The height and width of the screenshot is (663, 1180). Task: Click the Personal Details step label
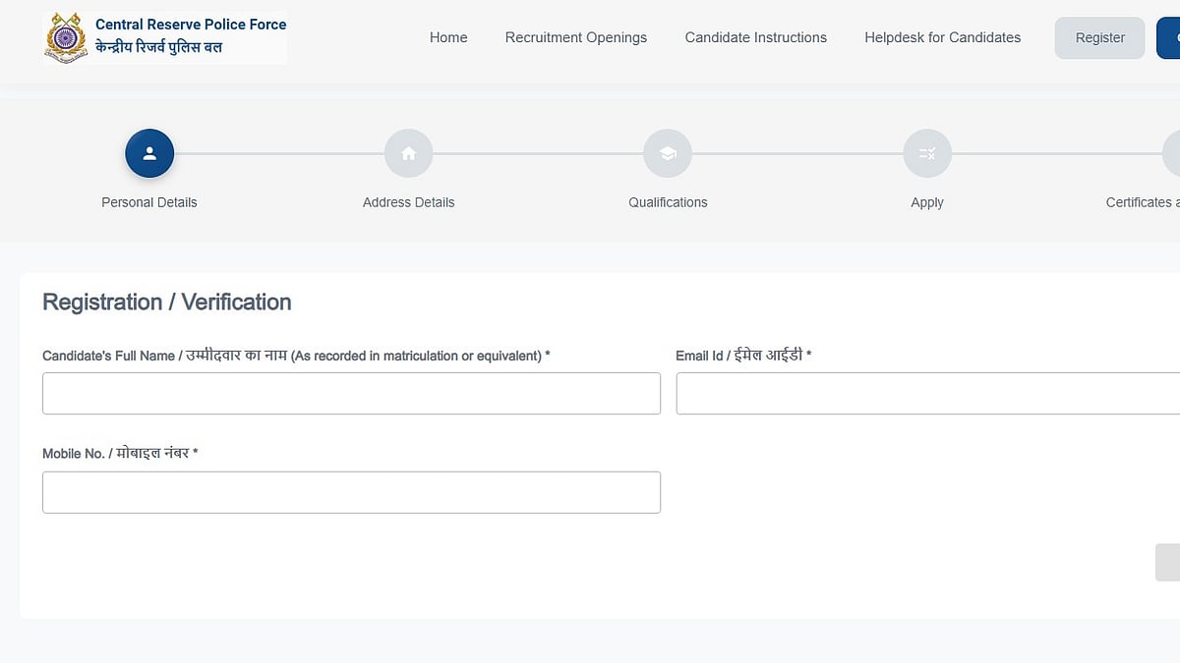pos(149,202)
